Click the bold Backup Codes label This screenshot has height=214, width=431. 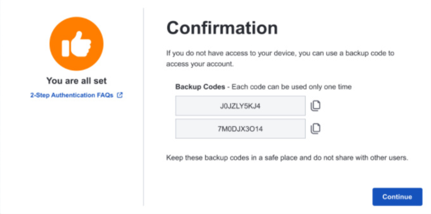pyautogui.click(x=200, y=87)
